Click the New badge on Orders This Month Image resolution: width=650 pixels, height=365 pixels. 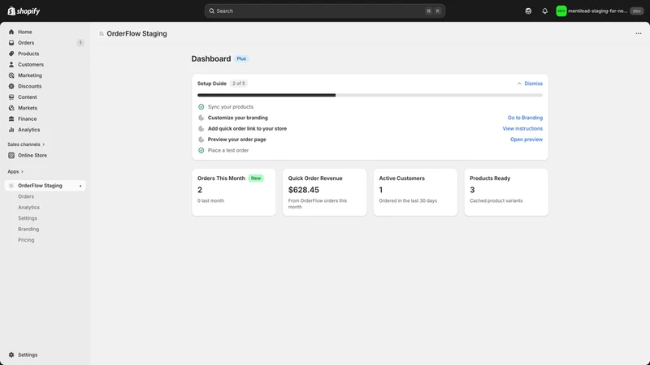[256, 178]
